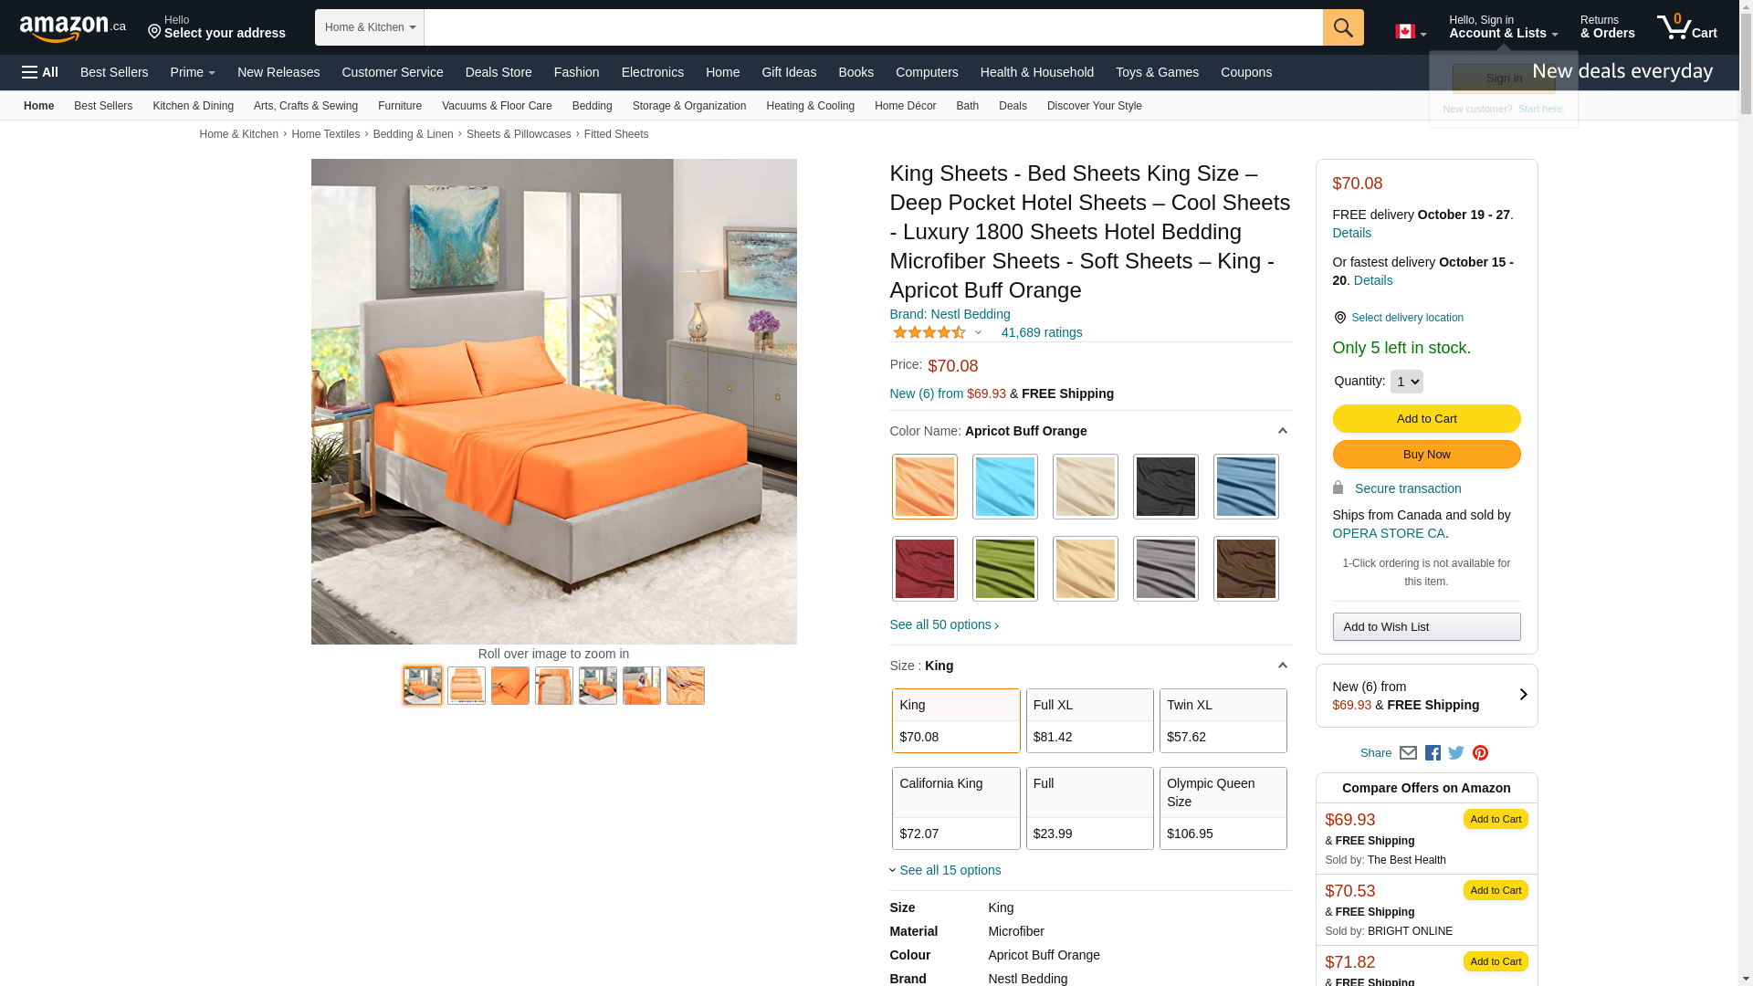Viewport: 1753px width, 986px height.
Task: Click the search magnifier button
Action: 1343,27
